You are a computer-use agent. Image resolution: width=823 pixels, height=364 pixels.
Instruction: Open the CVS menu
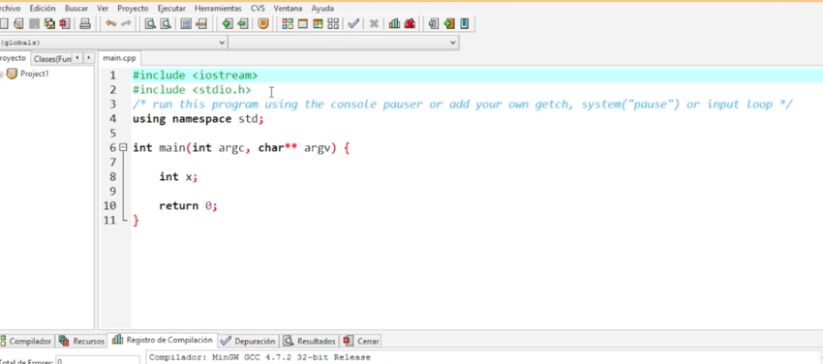(x=258, y=9)
